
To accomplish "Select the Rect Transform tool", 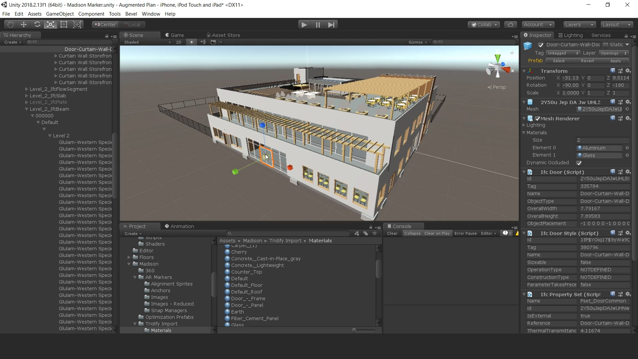I will pyautogui.click(x=64, y=25).
